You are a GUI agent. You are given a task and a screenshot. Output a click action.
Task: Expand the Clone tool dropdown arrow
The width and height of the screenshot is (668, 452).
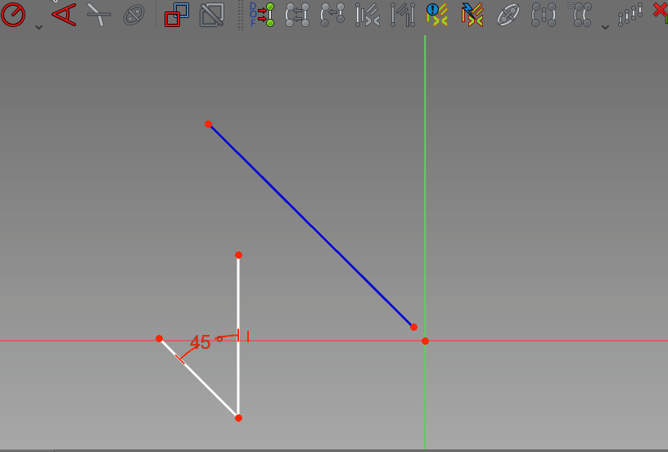click(x=606, y=26)
